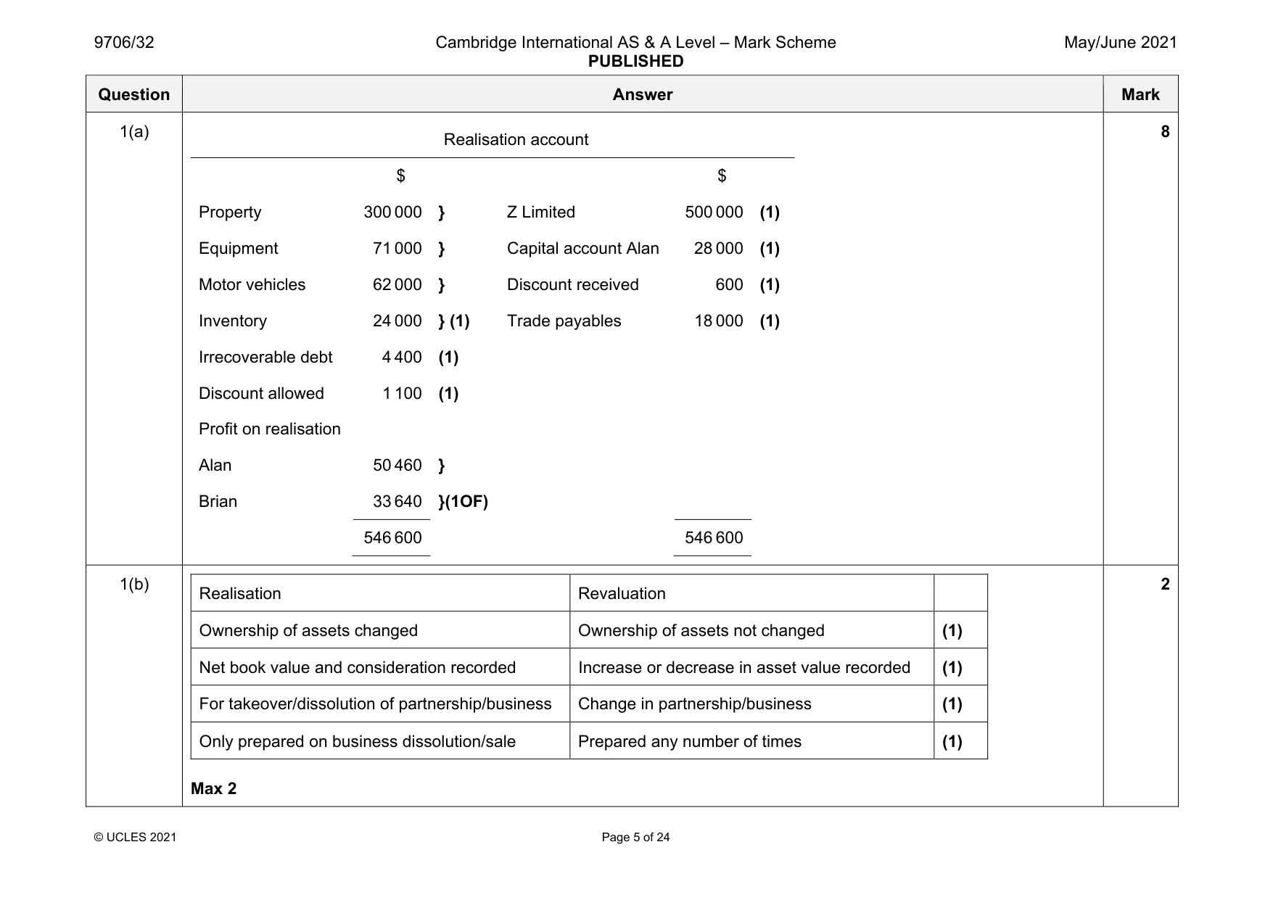Click the 'Equipment' row label

[238, 249]
